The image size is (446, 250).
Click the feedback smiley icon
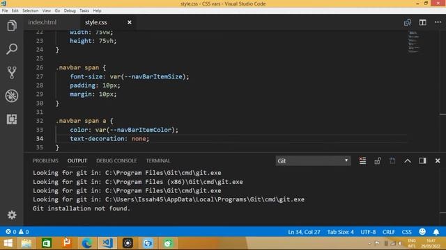pyautogui.click(x=422, y=231)
